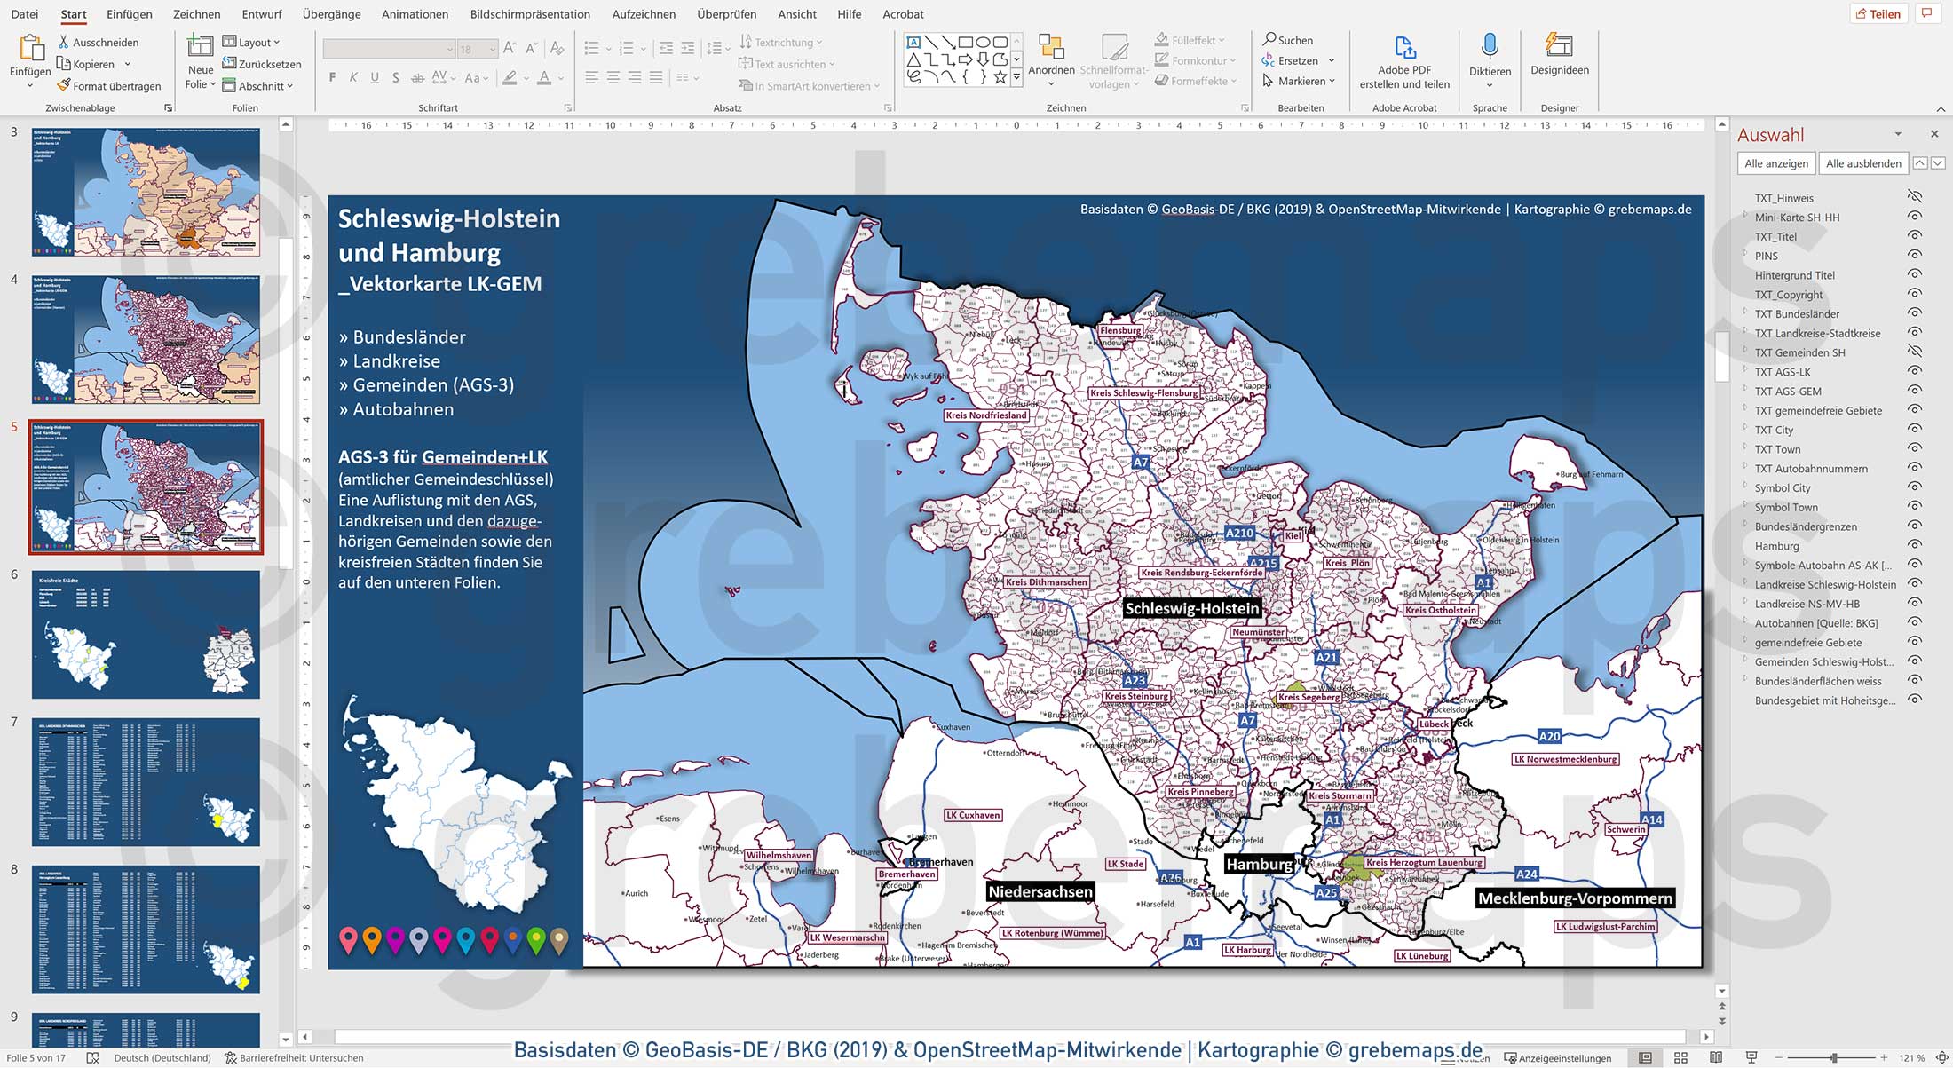The image size is (1953, 1068).
Task: Switch to slide sorter view icon
Action: point(1680,1058)
